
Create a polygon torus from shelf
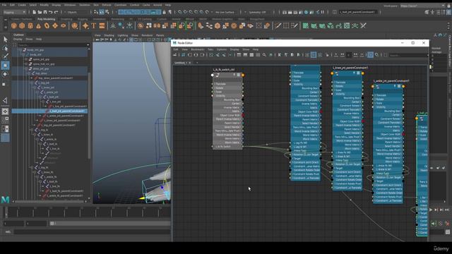(47, 26)
